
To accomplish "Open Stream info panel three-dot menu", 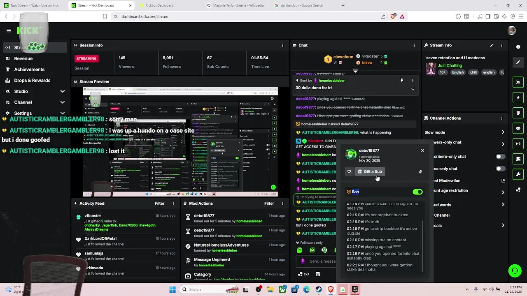I will [501, 45].
